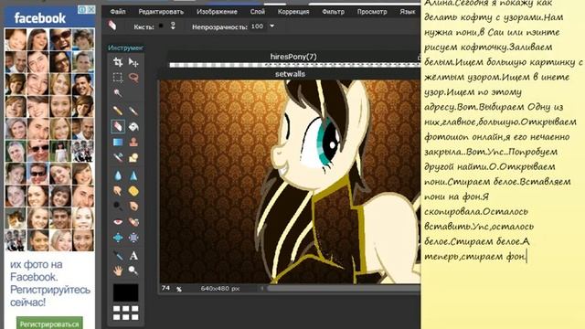Select the Type text tool
The image size is (585, 329).
point(133,256)
